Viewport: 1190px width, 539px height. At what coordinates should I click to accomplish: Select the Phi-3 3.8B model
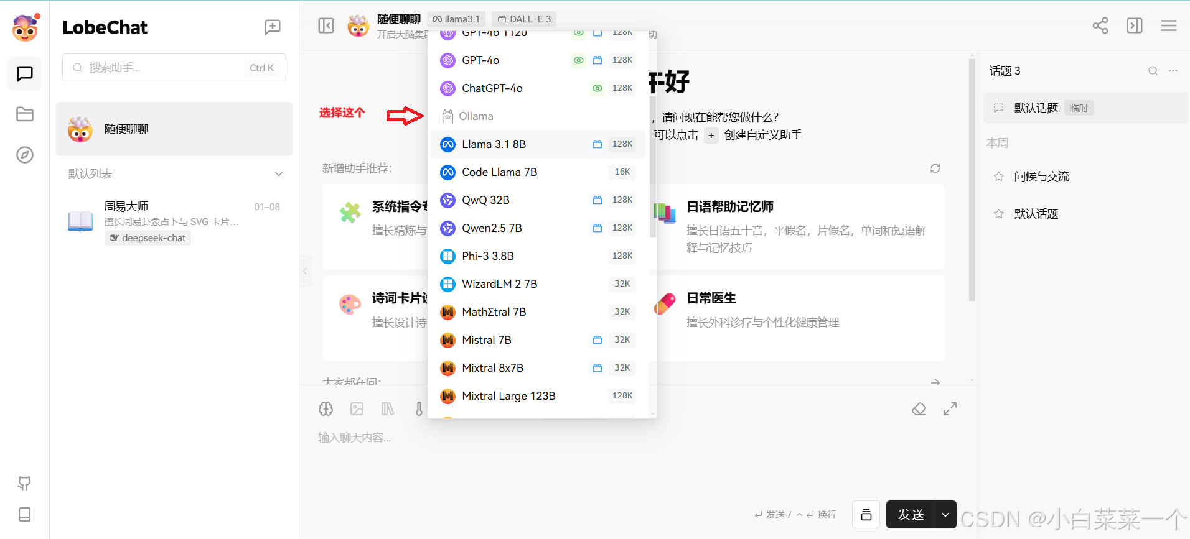(538, 256)
